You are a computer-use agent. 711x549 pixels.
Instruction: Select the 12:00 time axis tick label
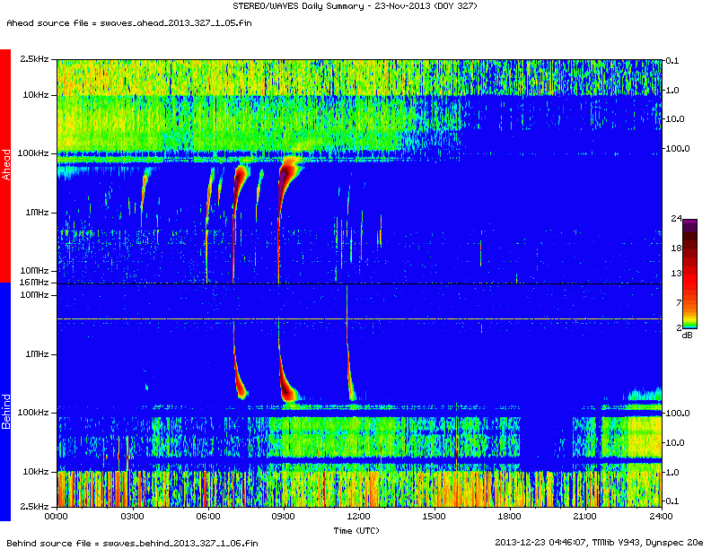click(358, 517)
